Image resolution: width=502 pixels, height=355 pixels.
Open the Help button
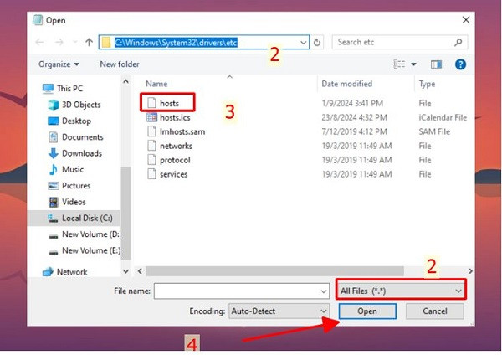click(x=460, y=64)
